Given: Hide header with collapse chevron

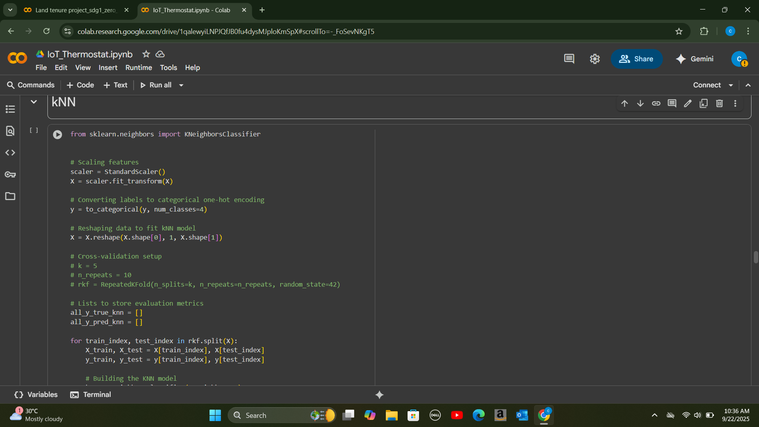Looking at the screenshot, I should 748,85.
